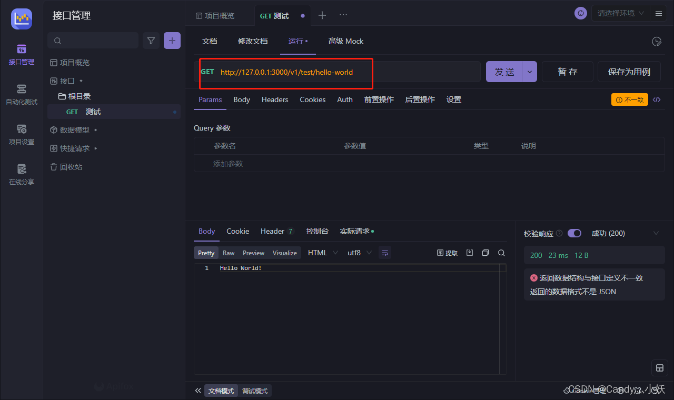
Task: Open the 自动化测试 section in the left sidebar
Action: coord(21,96)
